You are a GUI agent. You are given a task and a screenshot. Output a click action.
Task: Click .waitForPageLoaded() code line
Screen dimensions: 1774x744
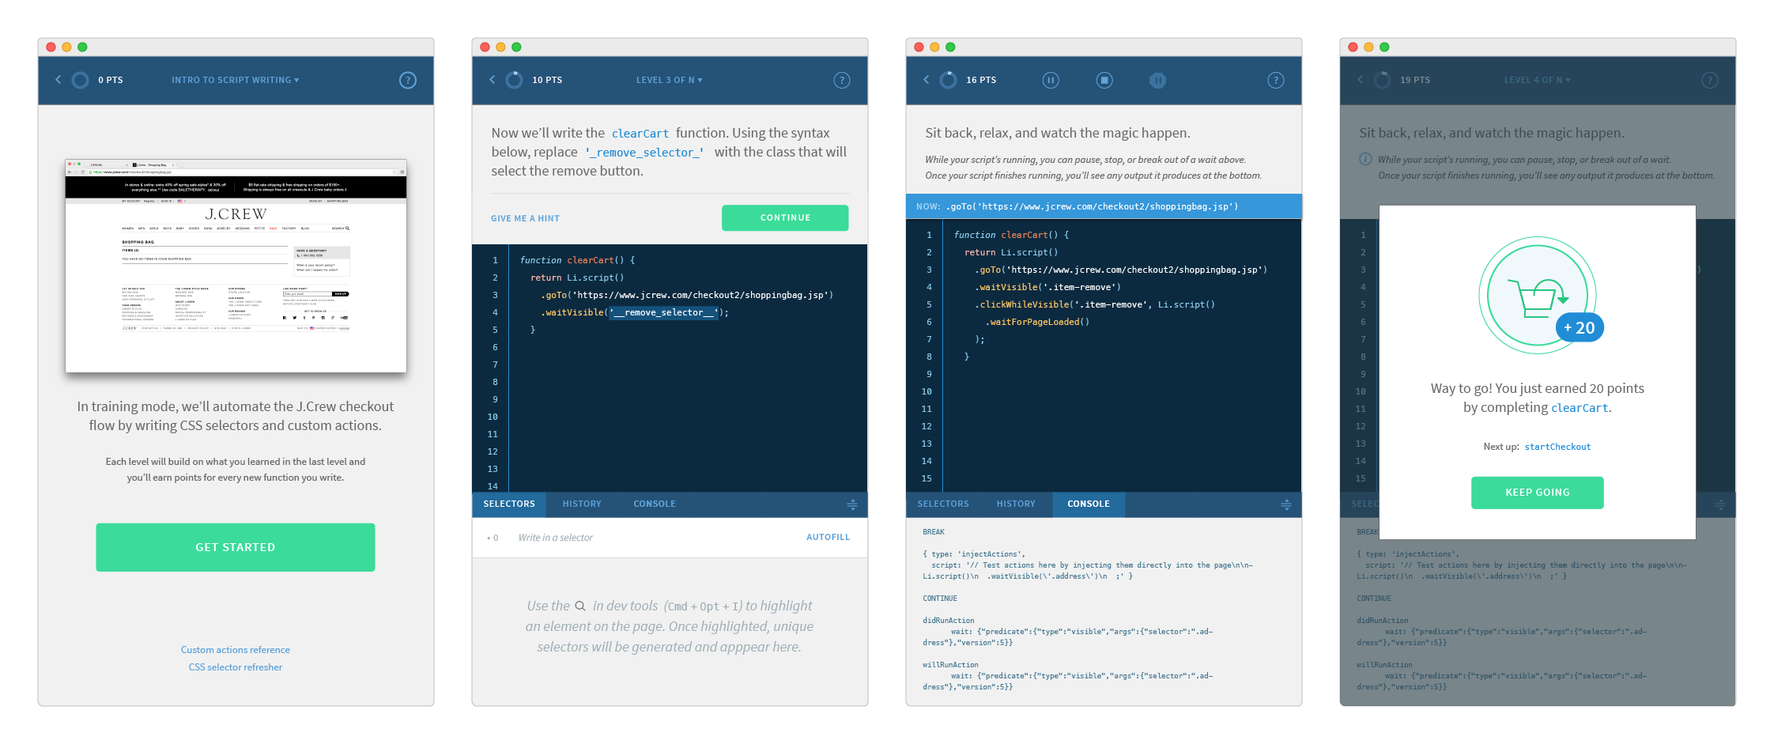1037,322
